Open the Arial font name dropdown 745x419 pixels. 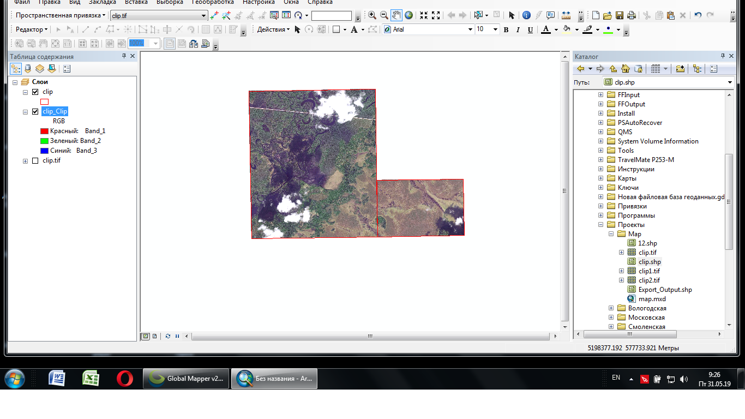coord(470,29)
